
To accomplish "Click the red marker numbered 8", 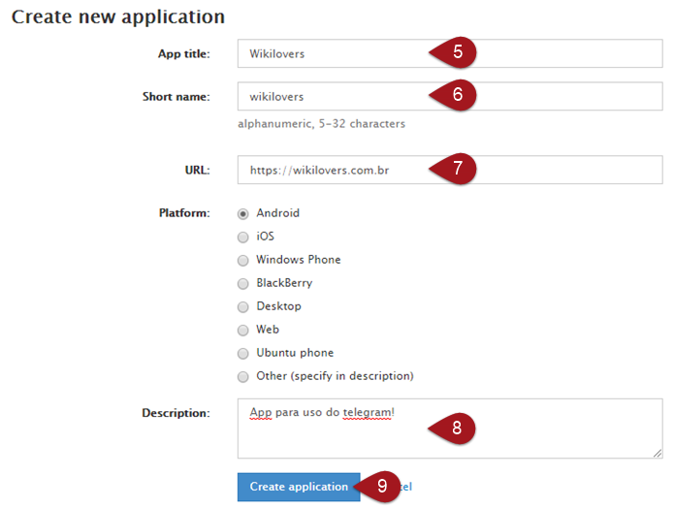I will point(456,428).
